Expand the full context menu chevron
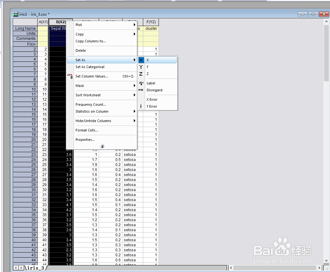The width and height of the screenshot is (330, 272). (x=102, y=146)
